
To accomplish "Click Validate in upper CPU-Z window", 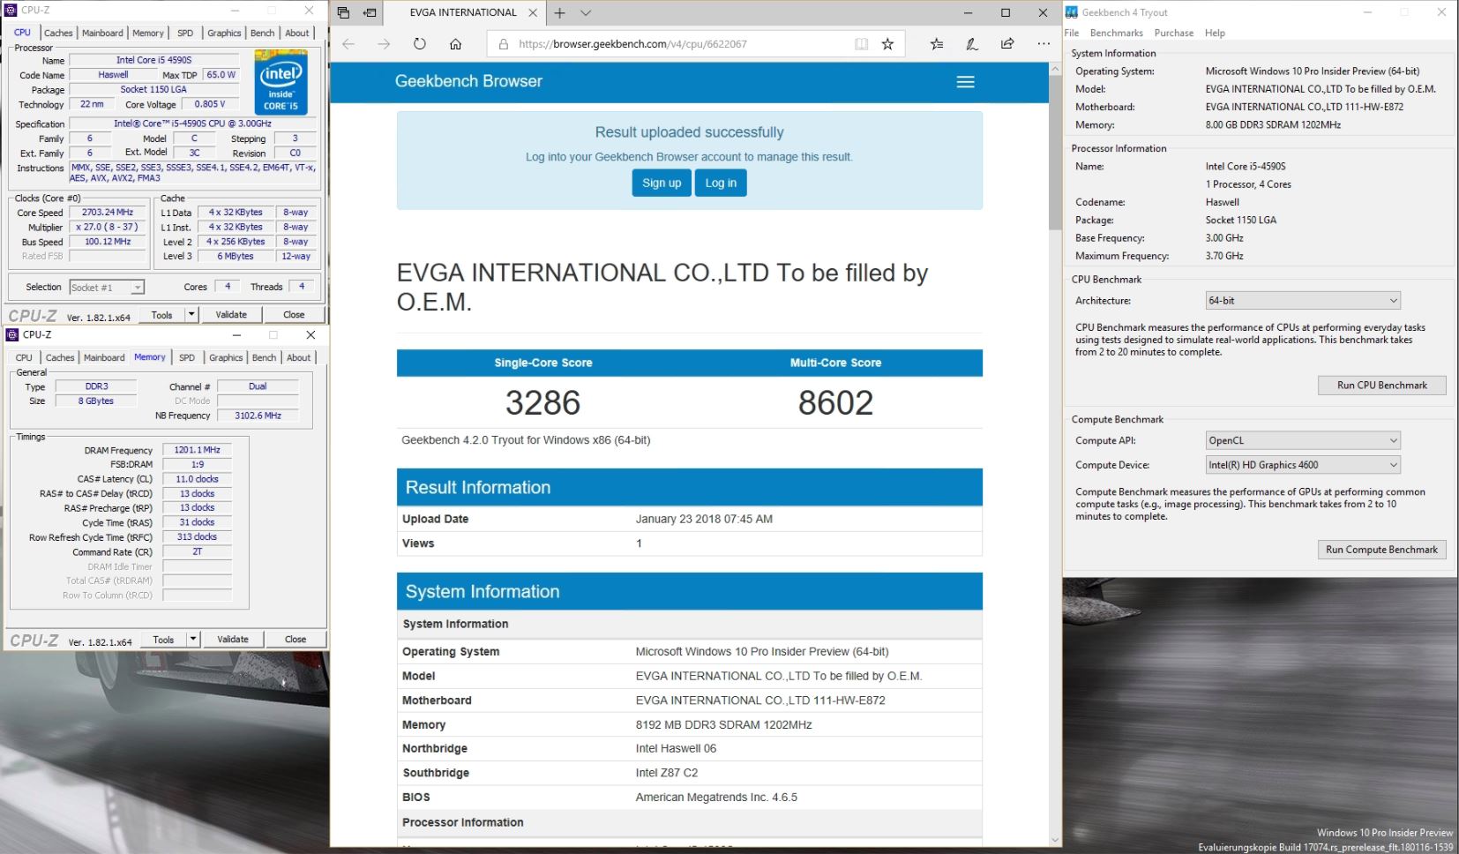I will 231,315.
